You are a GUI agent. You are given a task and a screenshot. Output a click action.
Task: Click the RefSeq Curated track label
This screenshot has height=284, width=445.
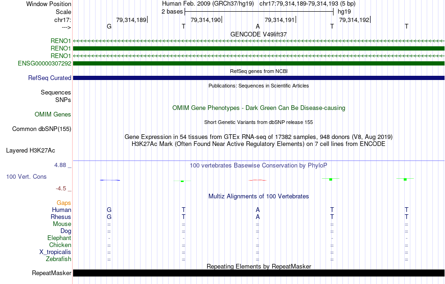(50, 78)
